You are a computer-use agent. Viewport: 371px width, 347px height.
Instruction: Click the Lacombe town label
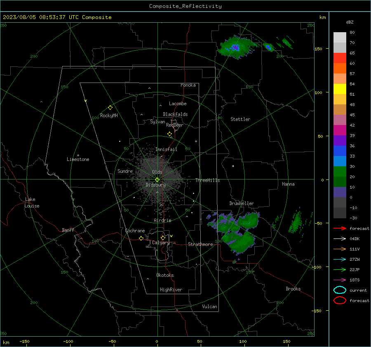pos(178,104)
